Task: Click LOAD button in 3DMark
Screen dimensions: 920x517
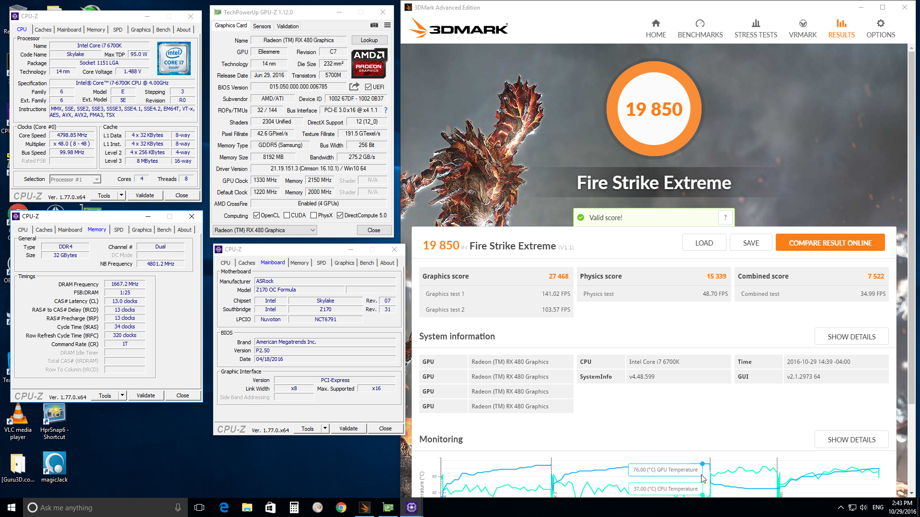Action: [x=704, y=243]
